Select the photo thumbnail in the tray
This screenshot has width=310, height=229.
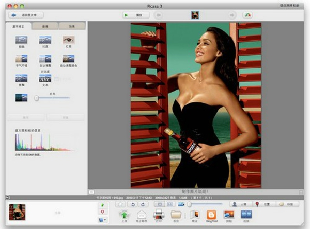click(17, 212)
